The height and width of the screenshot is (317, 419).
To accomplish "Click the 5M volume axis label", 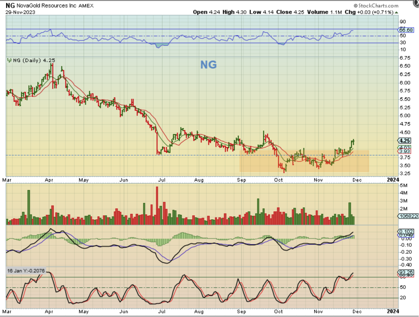I will click(x=404, y=185).
